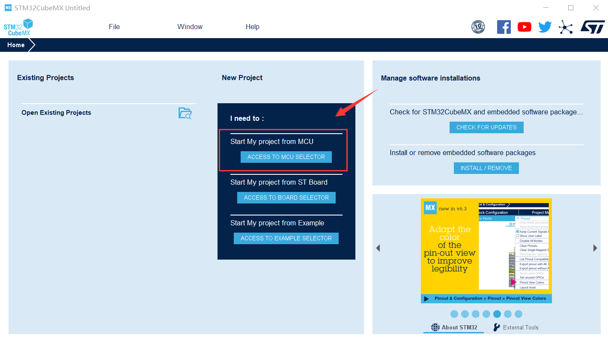Click the About STM32 globe icon

click(x=435, y=327)
